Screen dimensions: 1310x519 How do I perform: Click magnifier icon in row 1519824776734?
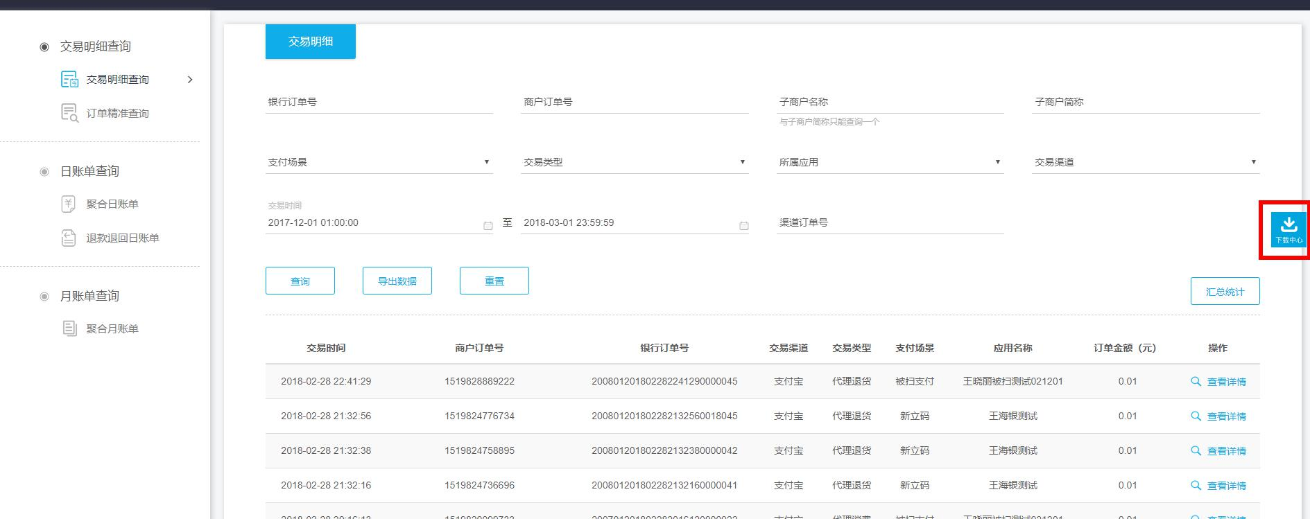click(x=1196, y=416)
